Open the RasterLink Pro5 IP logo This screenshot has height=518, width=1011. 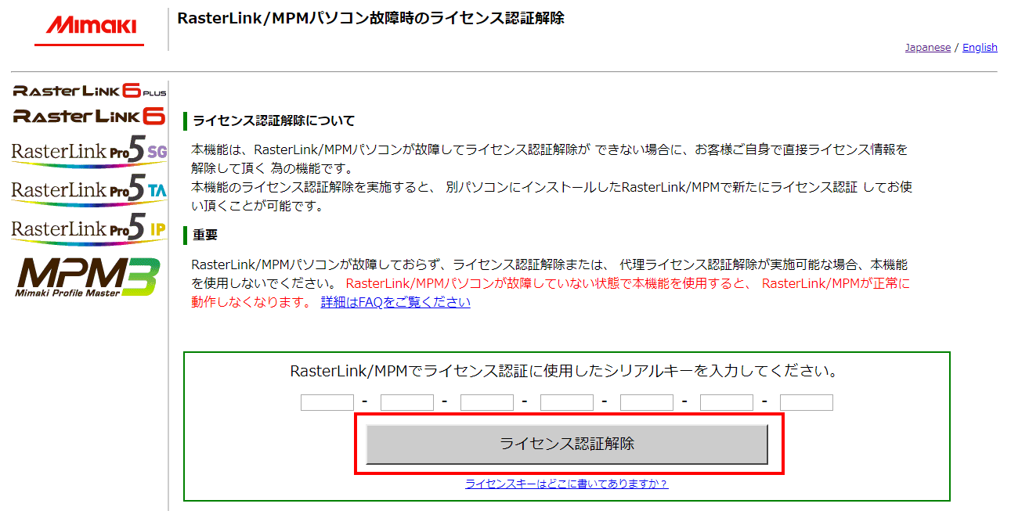click(x=89, y=228)
